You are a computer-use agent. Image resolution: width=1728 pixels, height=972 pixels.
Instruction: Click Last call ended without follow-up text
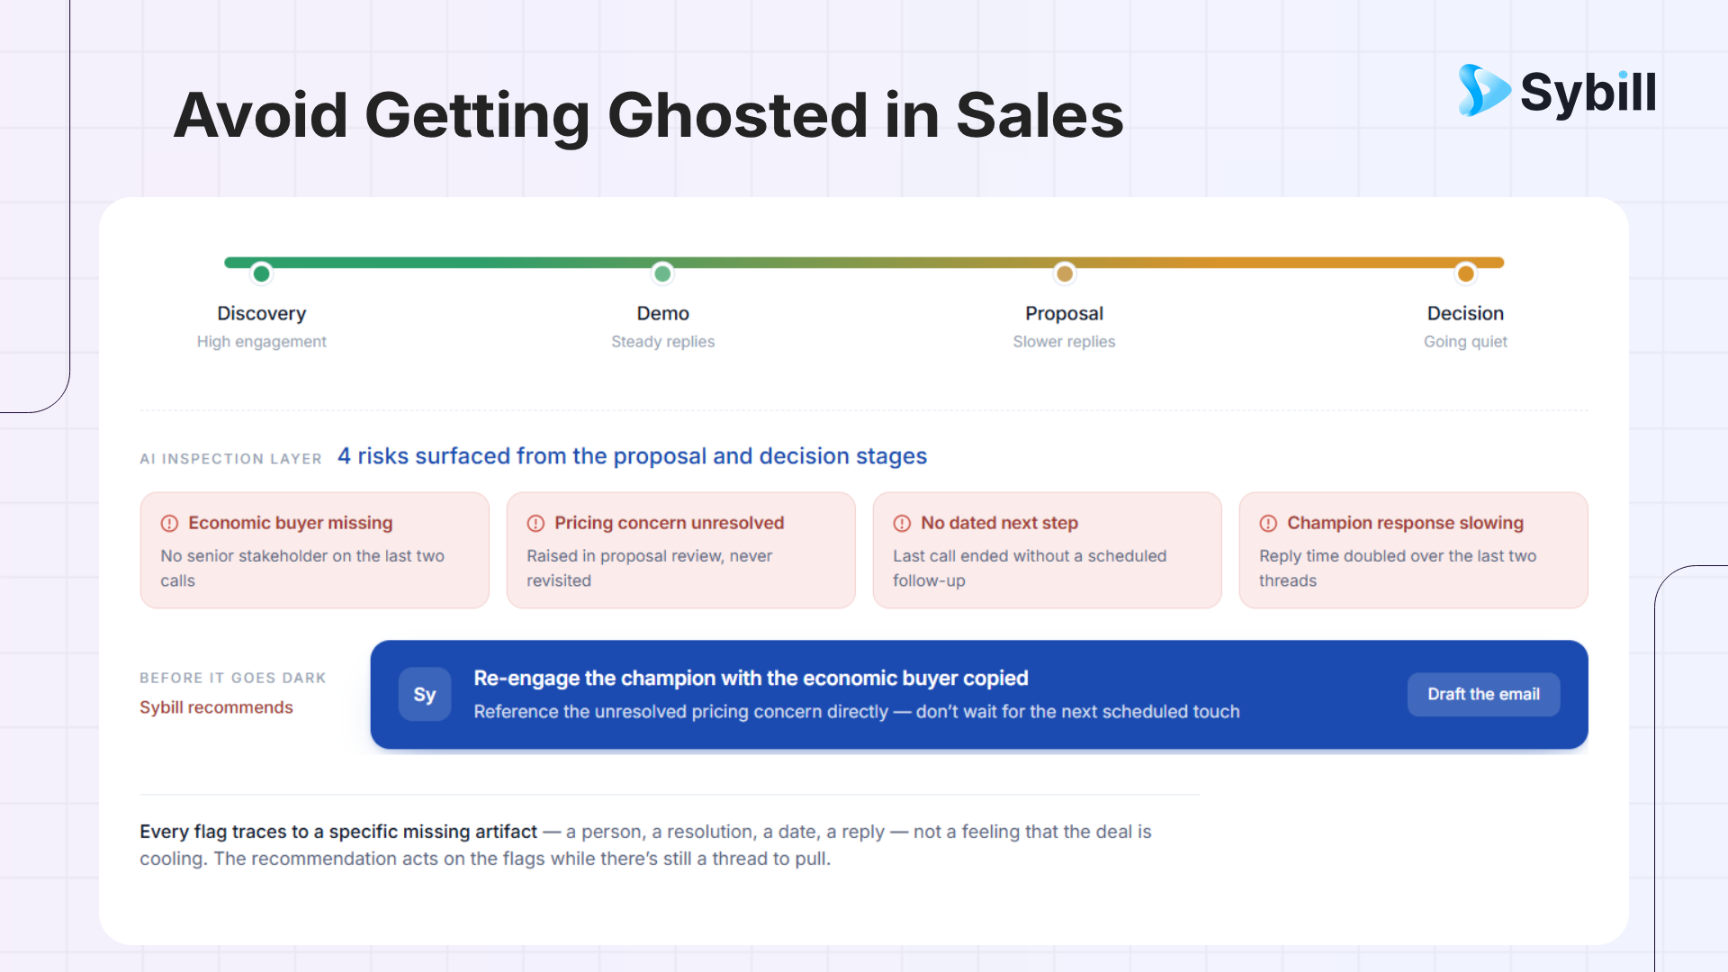[x=1030, y=568]
